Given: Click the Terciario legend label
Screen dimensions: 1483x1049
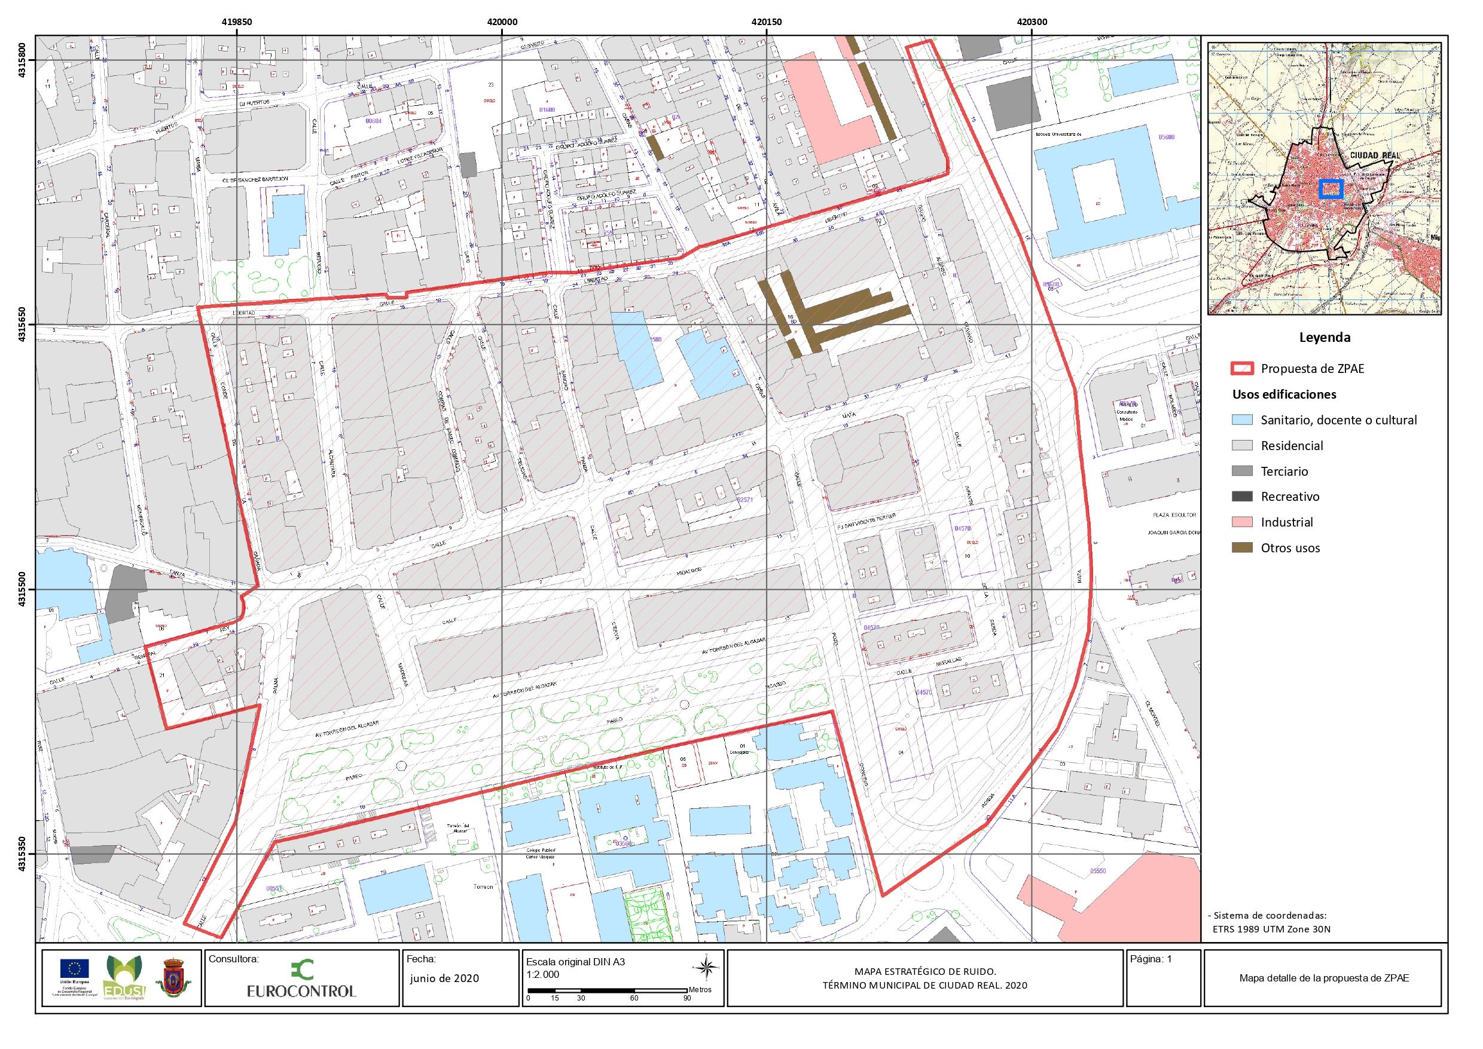Looking at the screenshot, I should [1284, 471].
